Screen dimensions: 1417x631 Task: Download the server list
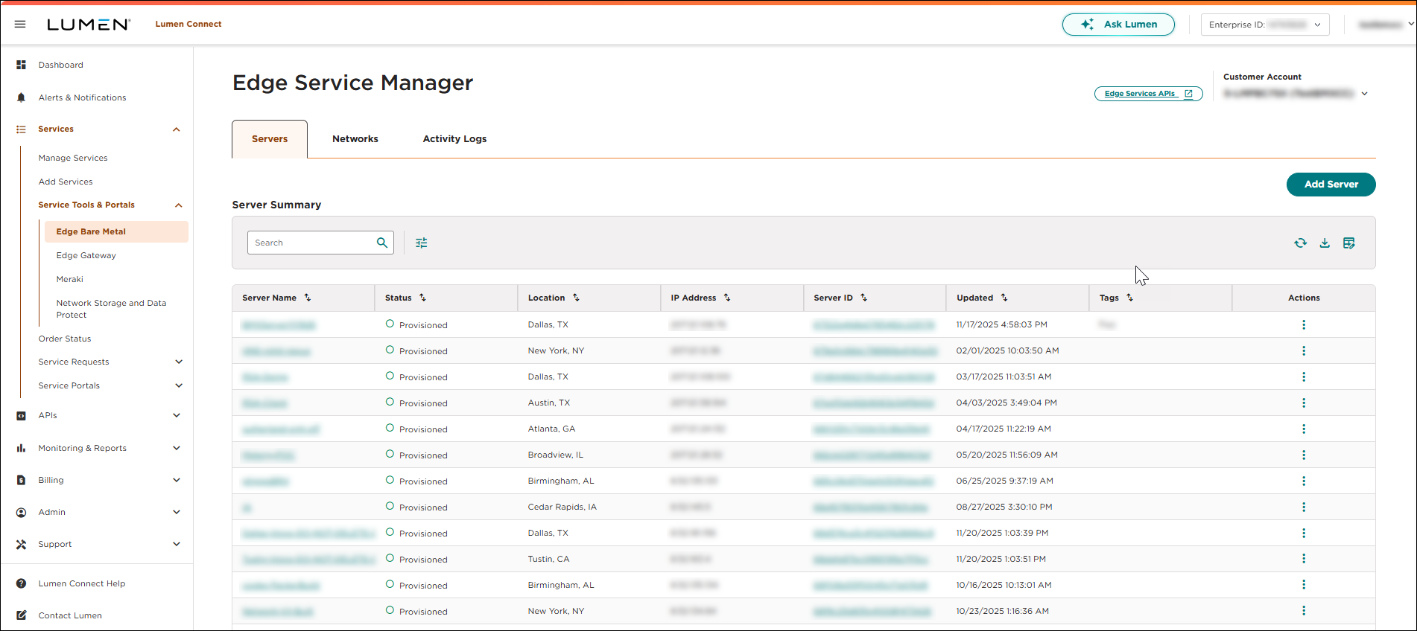point(1325,243)
